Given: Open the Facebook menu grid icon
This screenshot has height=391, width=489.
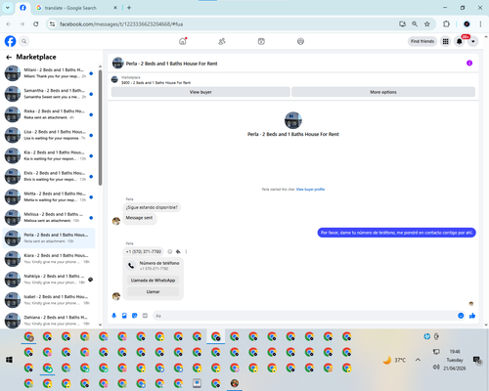Looking at the screenshot, I should point(445,41).
